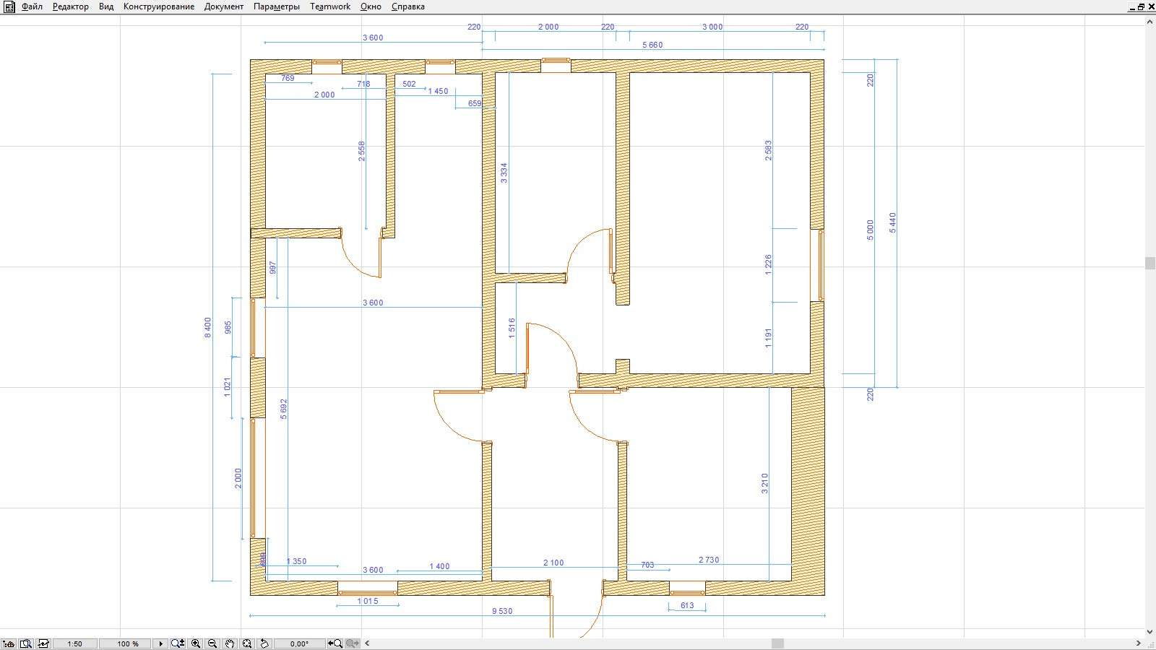
Task: Minimize the document window
Action: (x=1132, y=6)
